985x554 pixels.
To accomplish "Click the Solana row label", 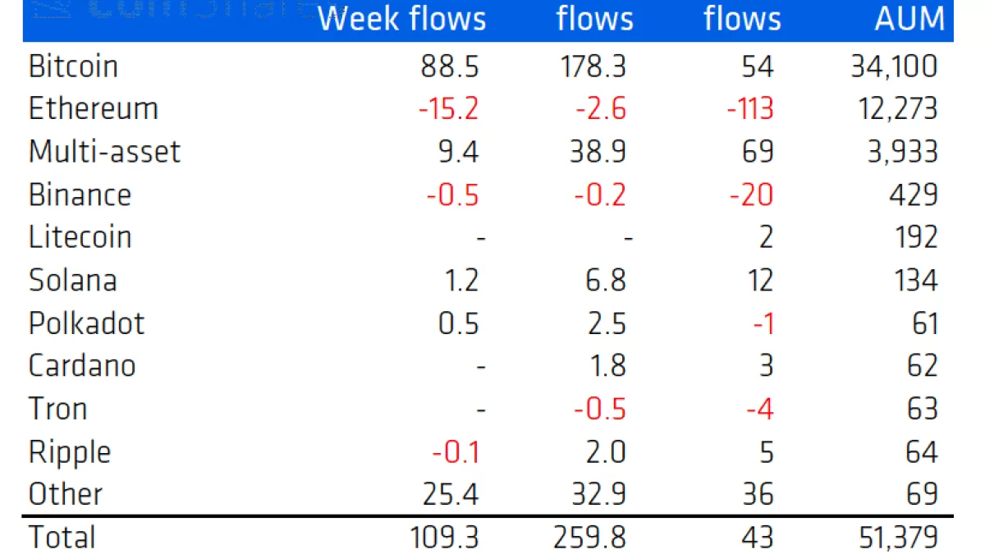I will click(72, 280).
